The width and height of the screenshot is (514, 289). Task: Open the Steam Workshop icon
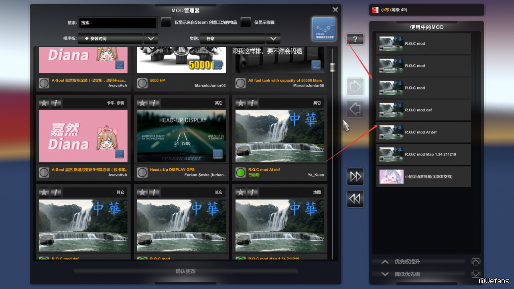(323, 29)
